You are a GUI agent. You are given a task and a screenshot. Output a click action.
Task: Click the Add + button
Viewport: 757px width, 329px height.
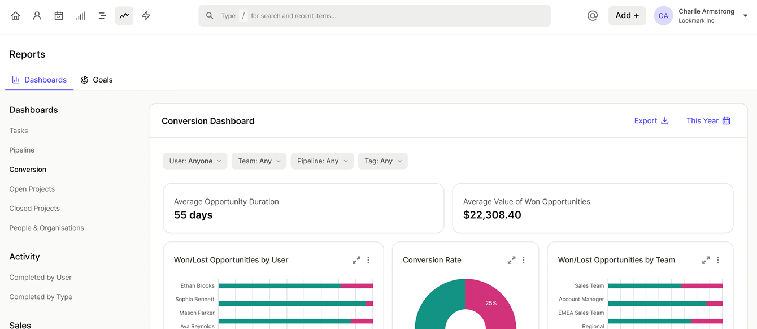pos(627,16)
